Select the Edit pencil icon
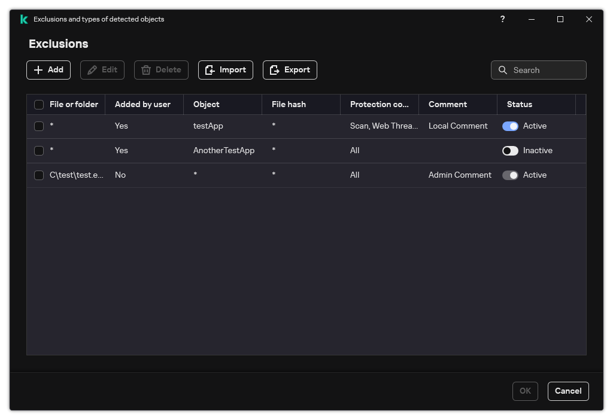613x420 pixels. (93, 70)
